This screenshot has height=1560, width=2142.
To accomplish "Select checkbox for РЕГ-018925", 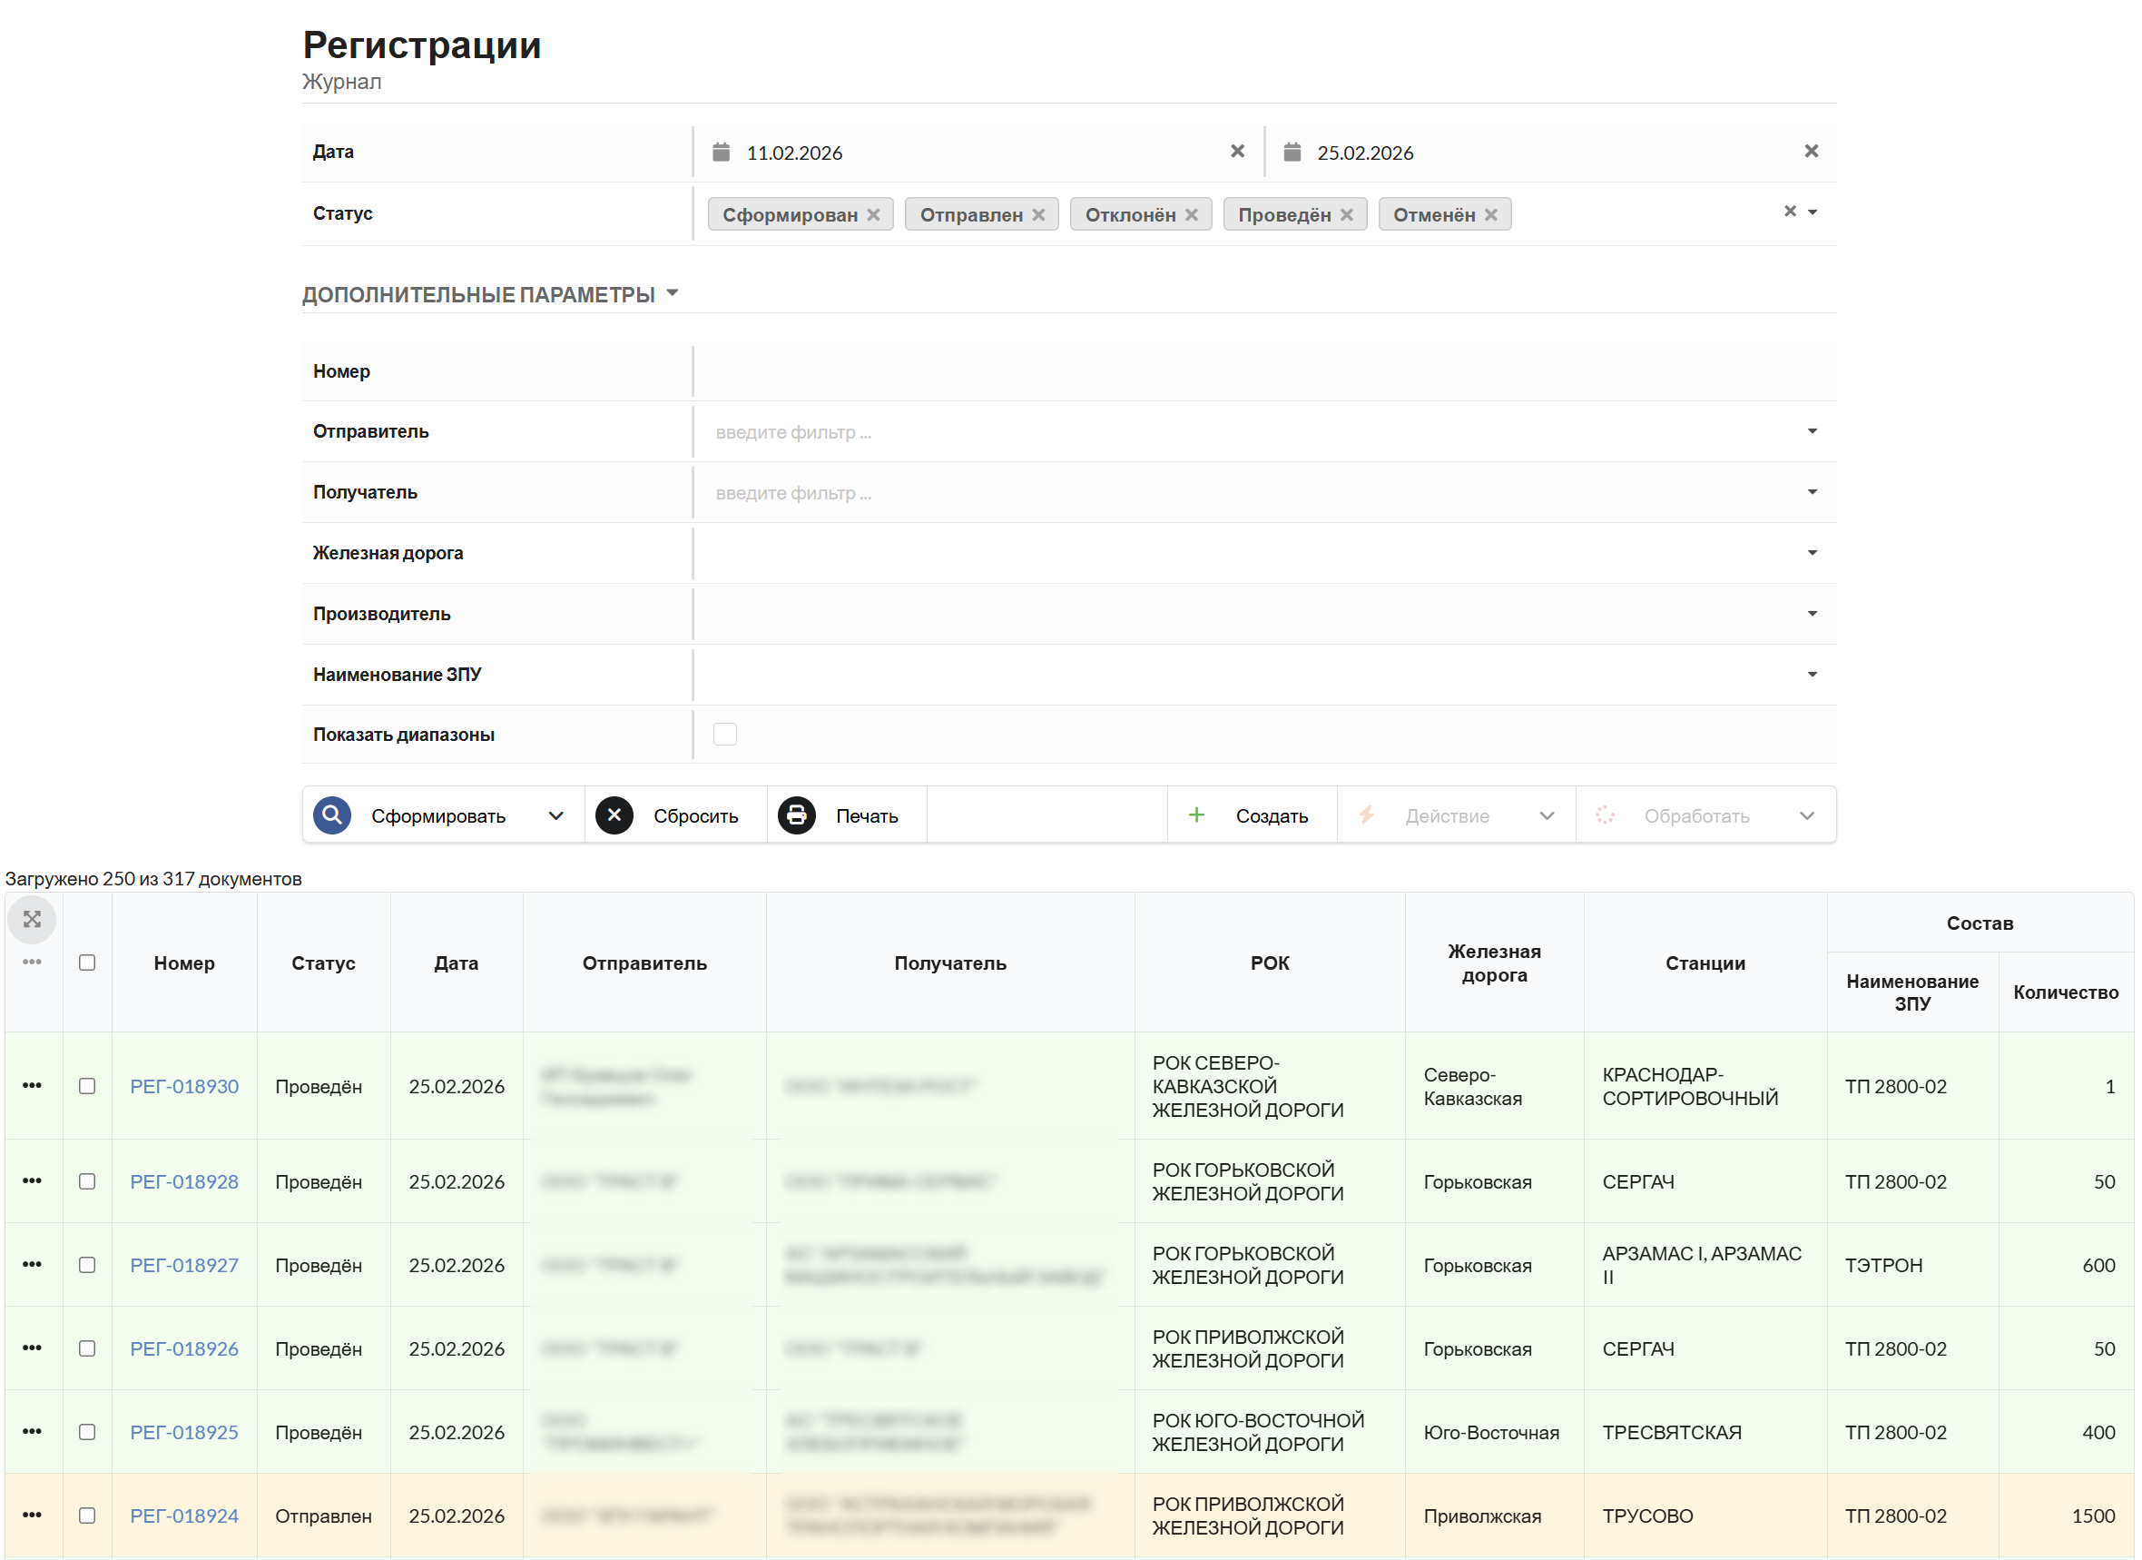I will 87,1431.
